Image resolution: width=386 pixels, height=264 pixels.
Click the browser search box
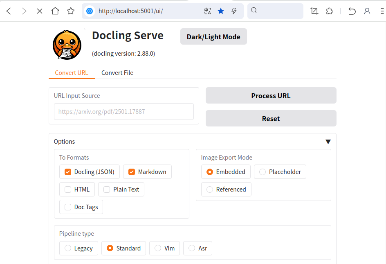(275, 11)
